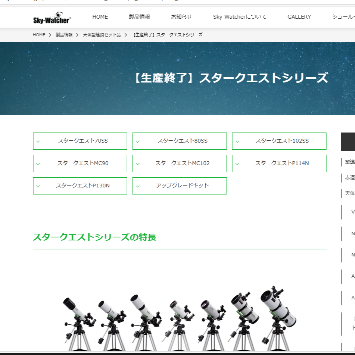
Task: Click chevron beside スタークエスト80SS
Action: coord(138,141)
